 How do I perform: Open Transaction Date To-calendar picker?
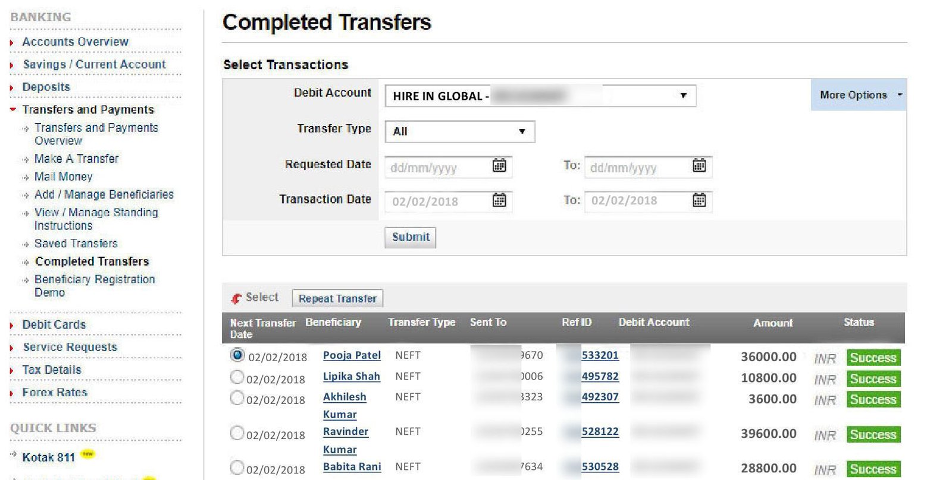[x=699, y=201]
